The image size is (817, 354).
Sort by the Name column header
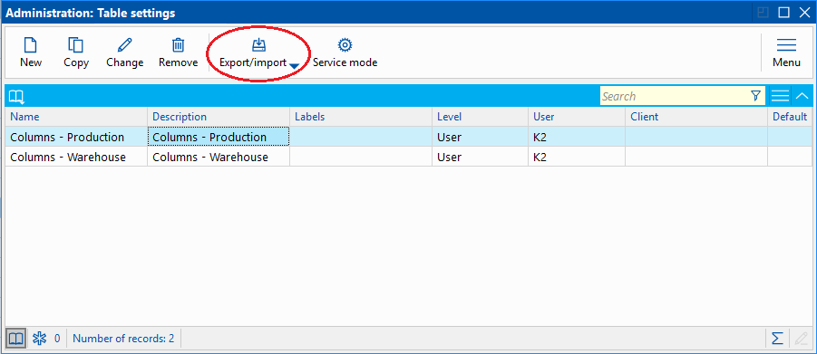76,117
